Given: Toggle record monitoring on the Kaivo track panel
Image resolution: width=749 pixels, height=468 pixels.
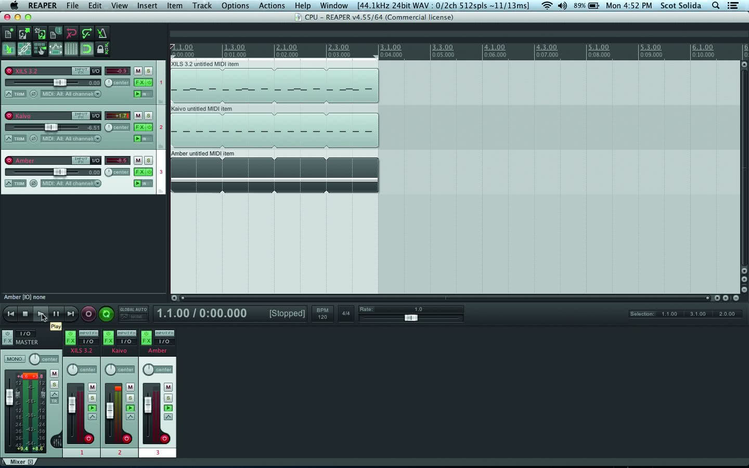Looking at the screenshot, I should coord(138,139).
